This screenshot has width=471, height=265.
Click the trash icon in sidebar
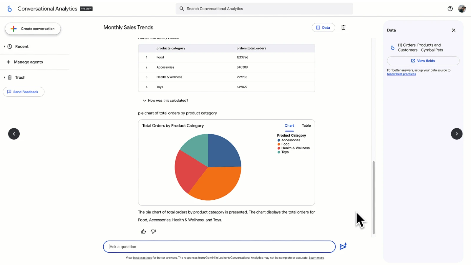click(10, 77)
